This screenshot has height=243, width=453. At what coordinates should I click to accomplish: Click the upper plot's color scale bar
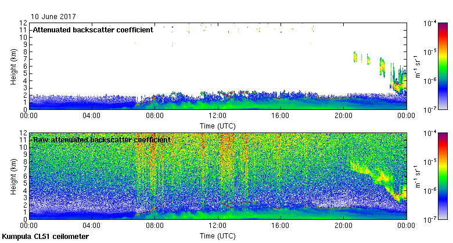pyautogui.click(x=443, y=66)
